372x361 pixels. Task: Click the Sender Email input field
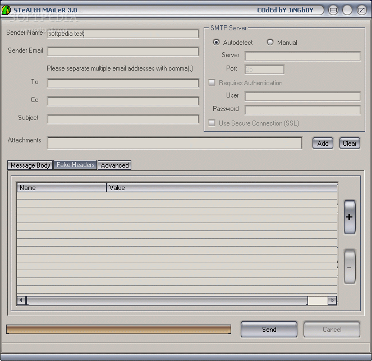coord(123,52)
